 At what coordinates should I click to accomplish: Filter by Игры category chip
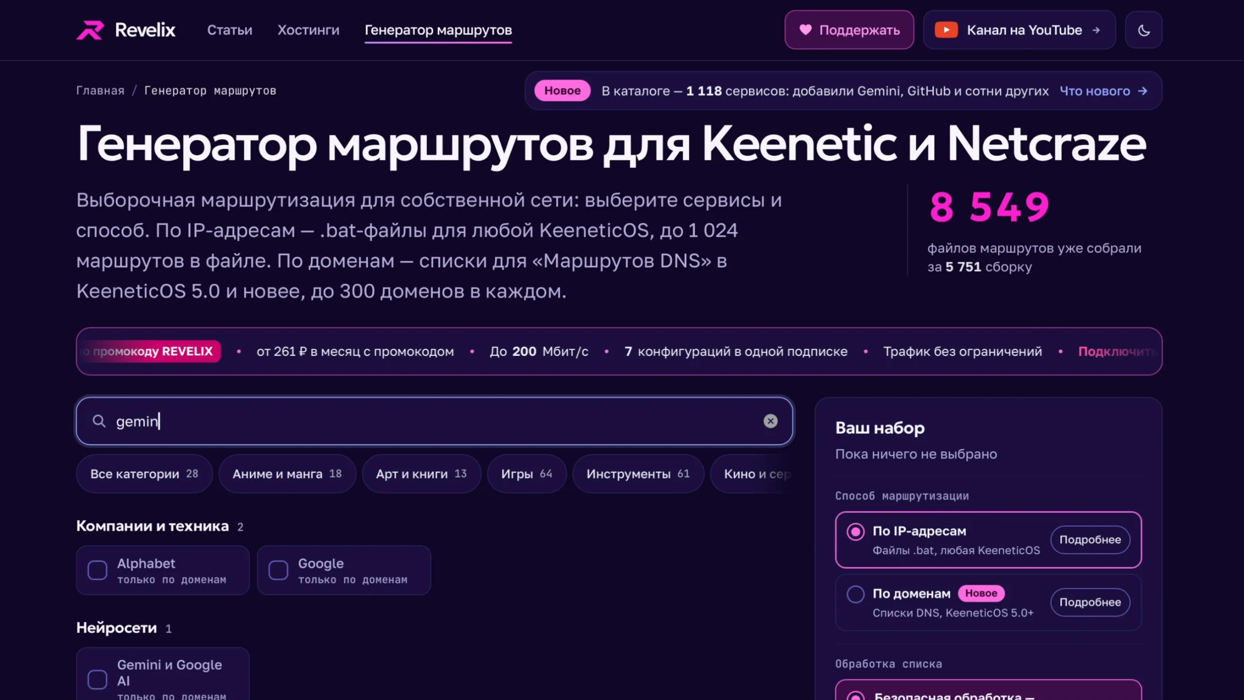tap(527, 474)
